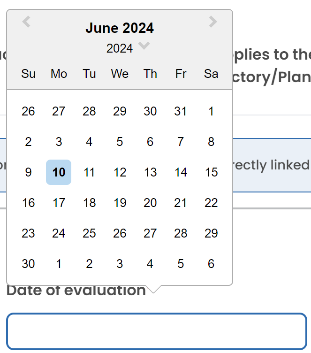311x353 pixels.
Task: Click the Date of evaluation input field
Action: [156, 331]
